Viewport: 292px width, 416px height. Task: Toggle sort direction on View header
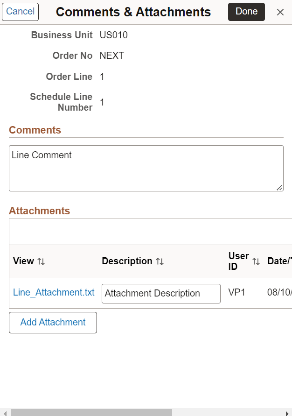click(x=40, y=261)
